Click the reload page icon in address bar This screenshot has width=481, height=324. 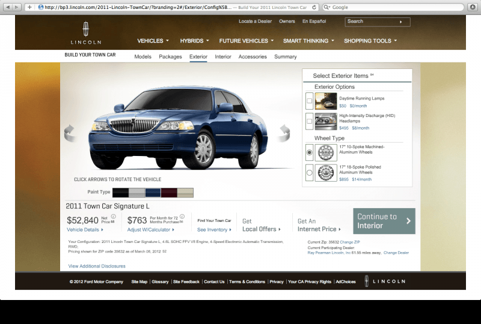pyautogui.click(x=314, y=7)
